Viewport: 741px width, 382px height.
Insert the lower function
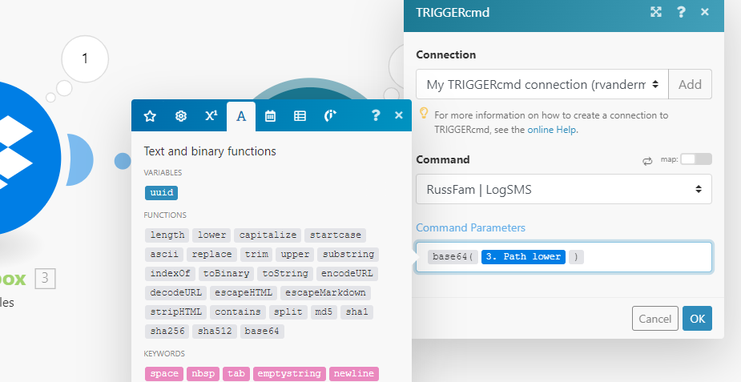click(x=211, y=235)
